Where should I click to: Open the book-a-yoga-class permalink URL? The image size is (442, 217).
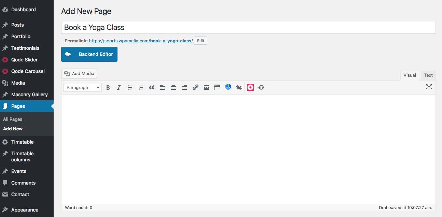[141, 41]
